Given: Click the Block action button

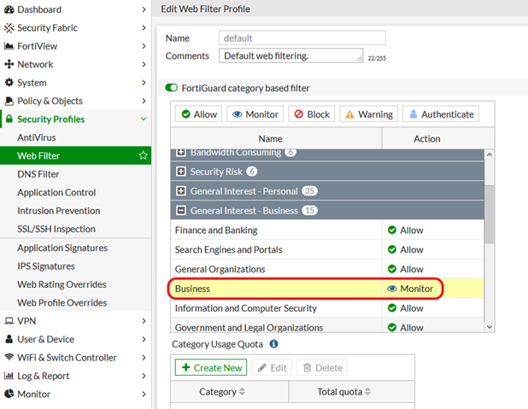Looking at the screenshot, I should coord(310,114).
